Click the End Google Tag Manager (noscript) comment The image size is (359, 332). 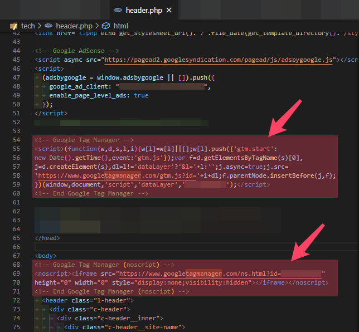click(x=111, y=291)
